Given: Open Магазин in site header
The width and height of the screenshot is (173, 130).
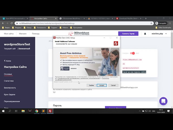Looking at the screenshot, I should point(23,34).
